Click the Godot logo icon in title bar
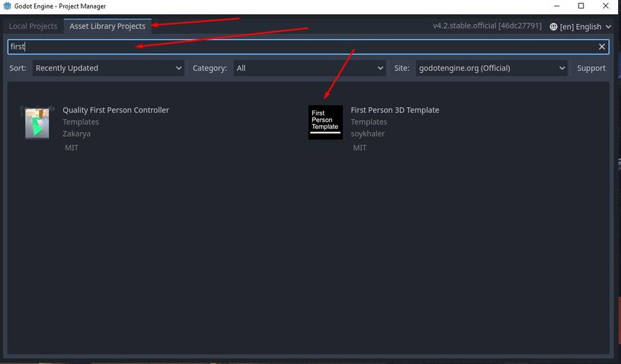Viewport: 621px width, 364px height. point(7,6)
